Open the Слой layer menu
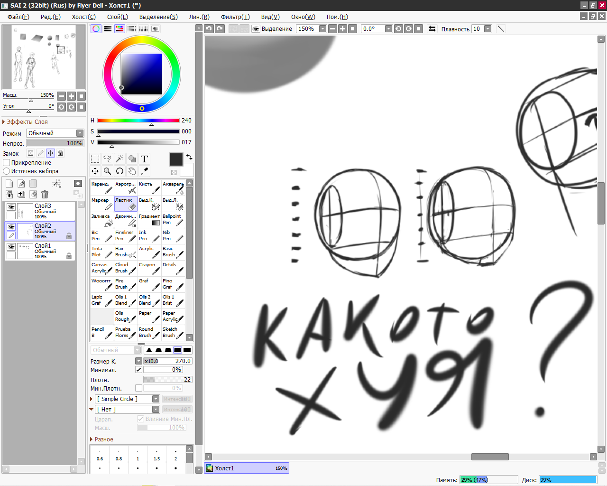 pos(118,17)
